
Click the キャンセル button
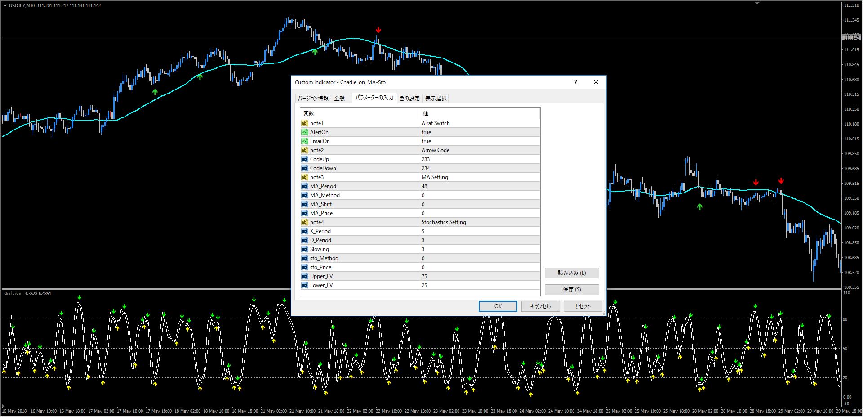[540, 306]
